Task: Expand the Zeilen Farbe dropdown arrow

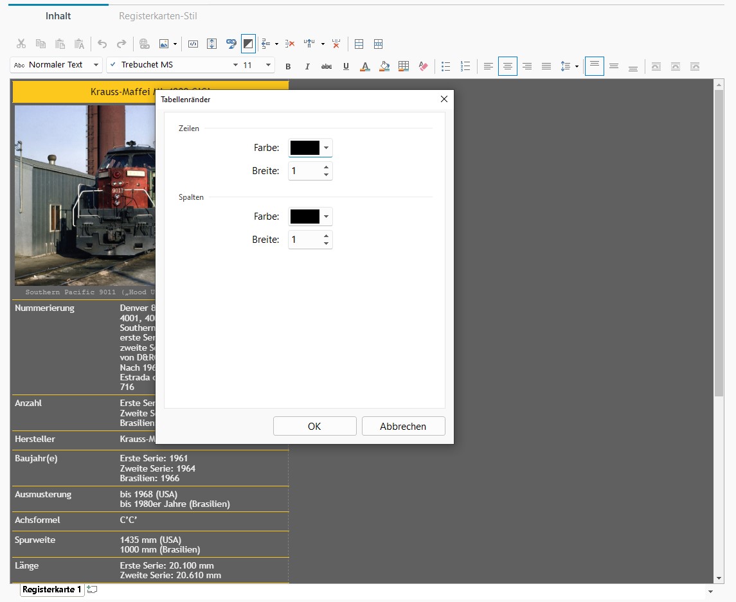Action: pos(326,148)
